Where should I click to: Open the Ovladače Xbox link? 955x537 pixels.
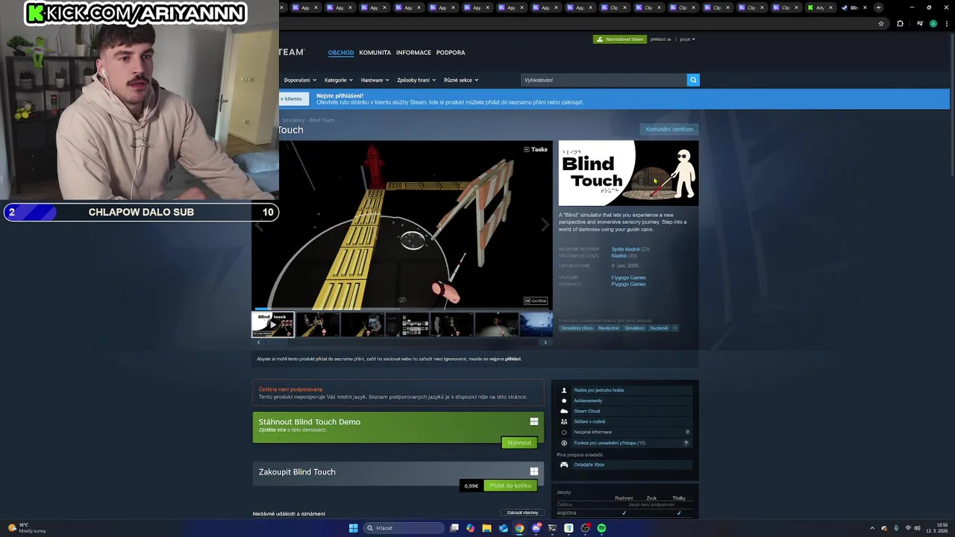[589, 465]
